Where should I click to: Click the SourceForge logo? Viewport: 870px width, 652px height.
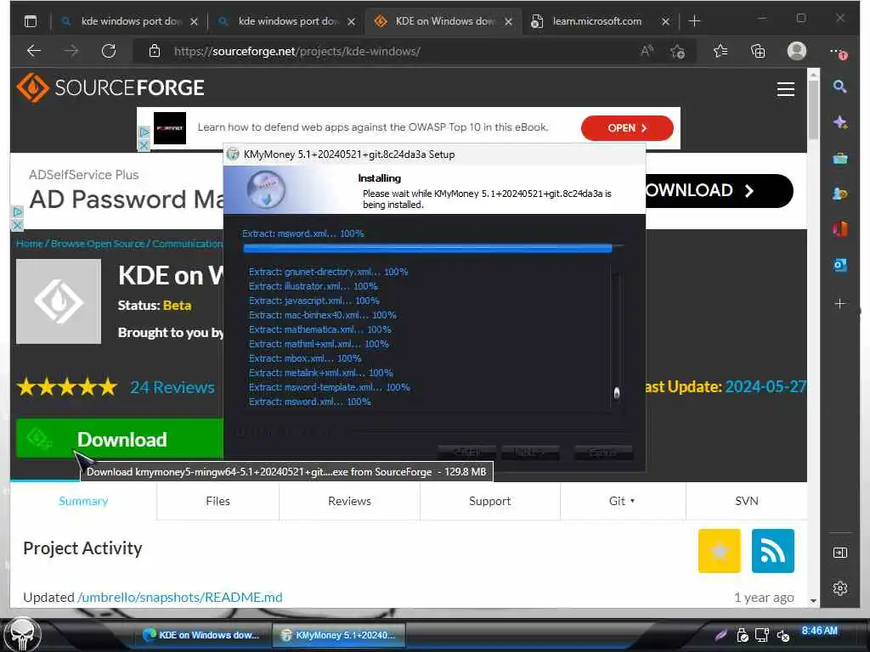tap(110, 87)
